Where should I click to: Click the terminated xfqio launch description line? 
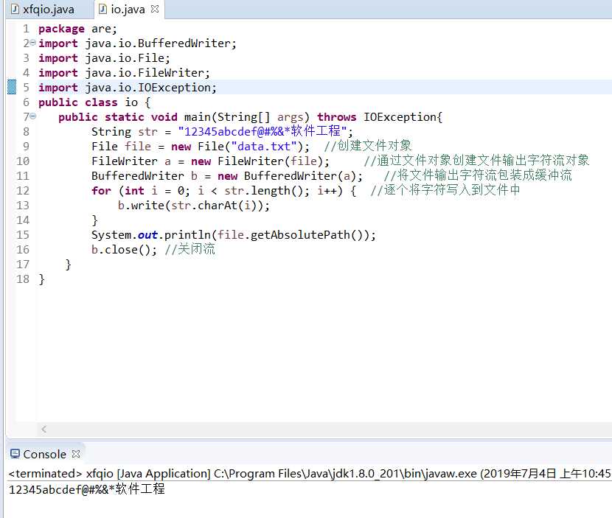click(x=310, y=474)
